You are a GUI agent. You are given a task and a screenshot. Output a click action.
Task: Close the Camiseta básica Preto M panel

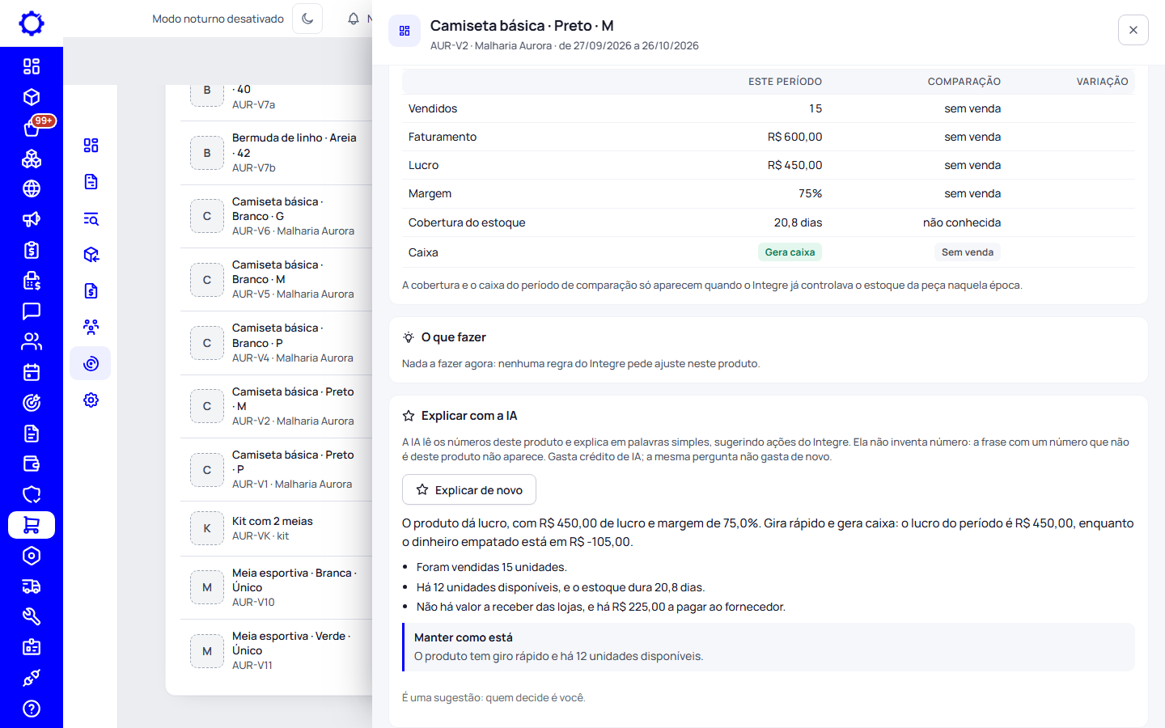(x=1133, y=30)
